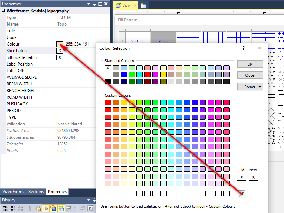284x213 pixels.
Task: Pin the Properties panel with the pushpin icon
Action: pos(94,4)
